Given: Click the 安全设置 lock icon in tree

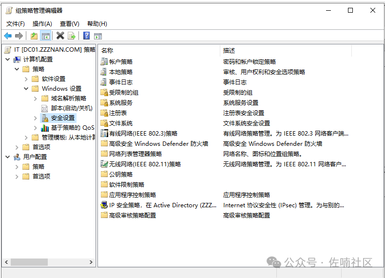Looking at the screenshot, I should pos(45,118).
